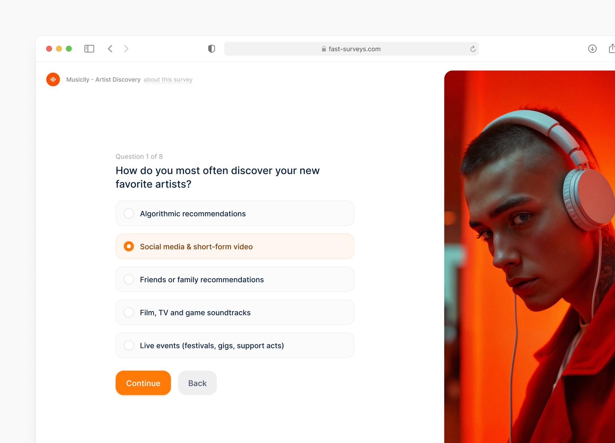Click the orange Continue button
This screenshot has width=615, height=443.
click(x=143, y=383)
